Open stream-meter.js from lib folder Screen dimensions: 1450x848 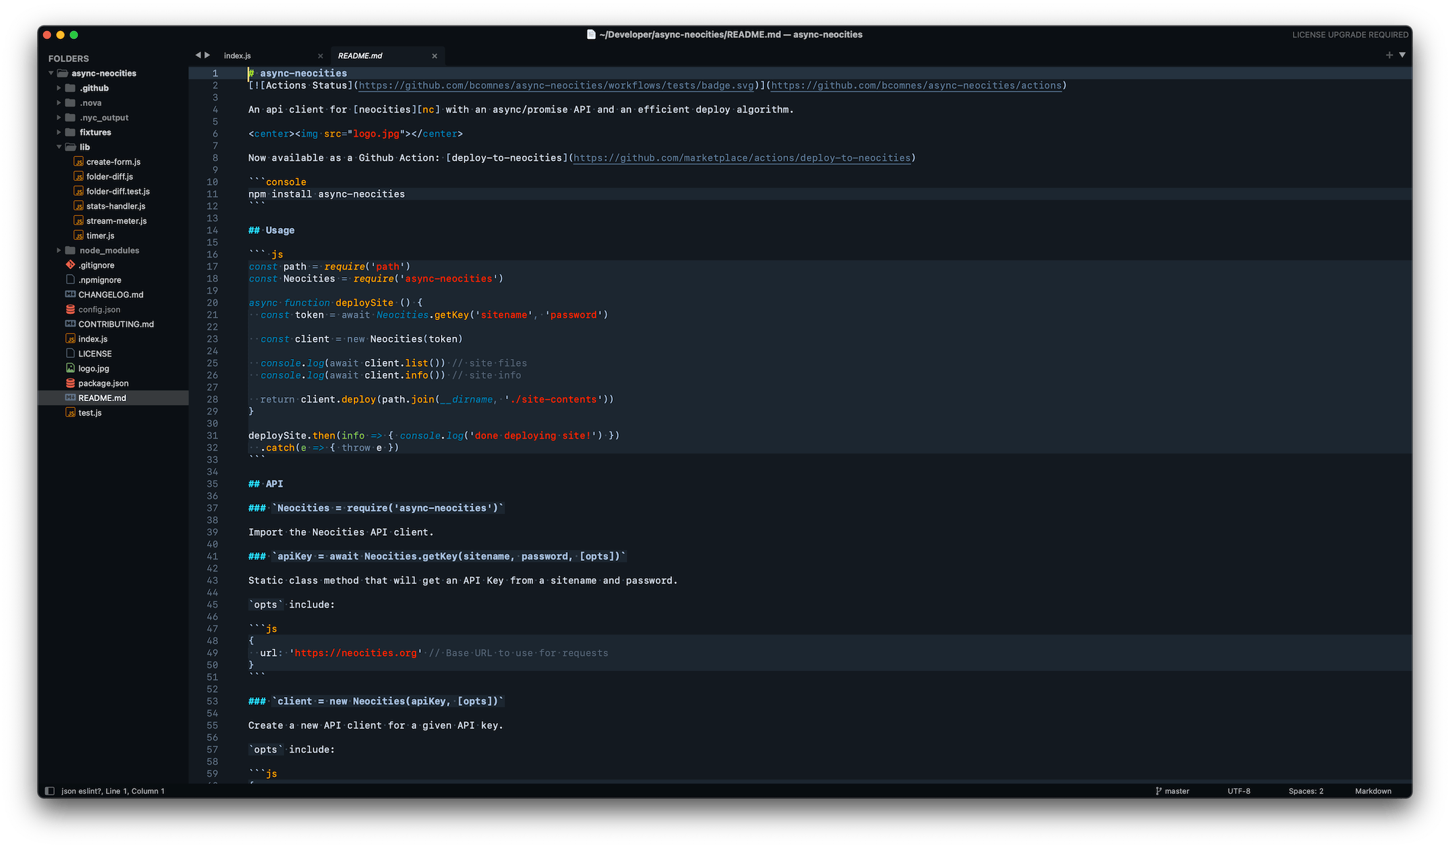point(117,221)
